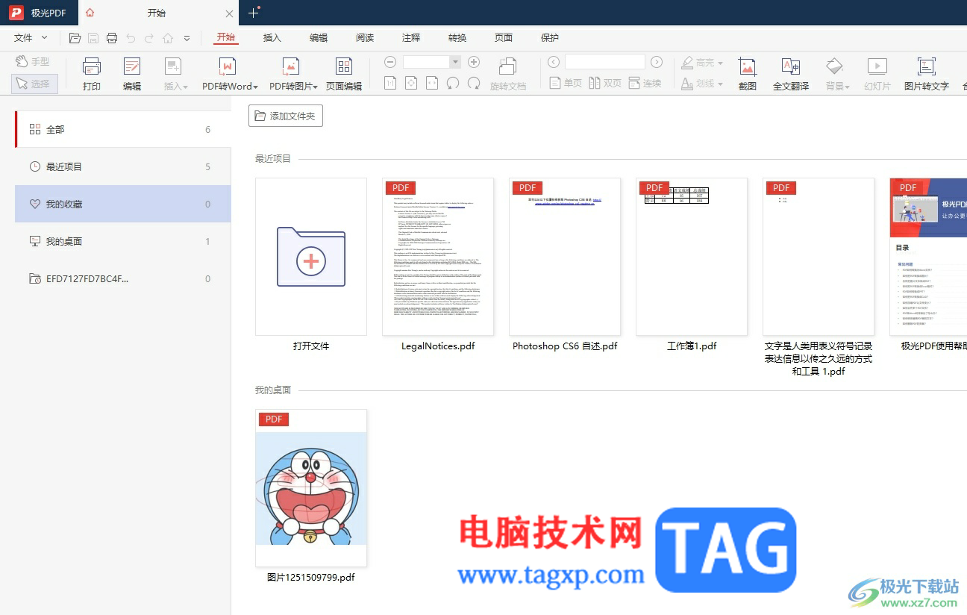Screen dimensions: 967x615
Task: Switch to 双页 double page view
Action: point(605,83)
